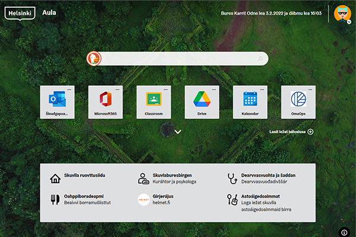Focus the search input field
The height and width of the screenshot is (237, 356).
[x=179, y=59]
